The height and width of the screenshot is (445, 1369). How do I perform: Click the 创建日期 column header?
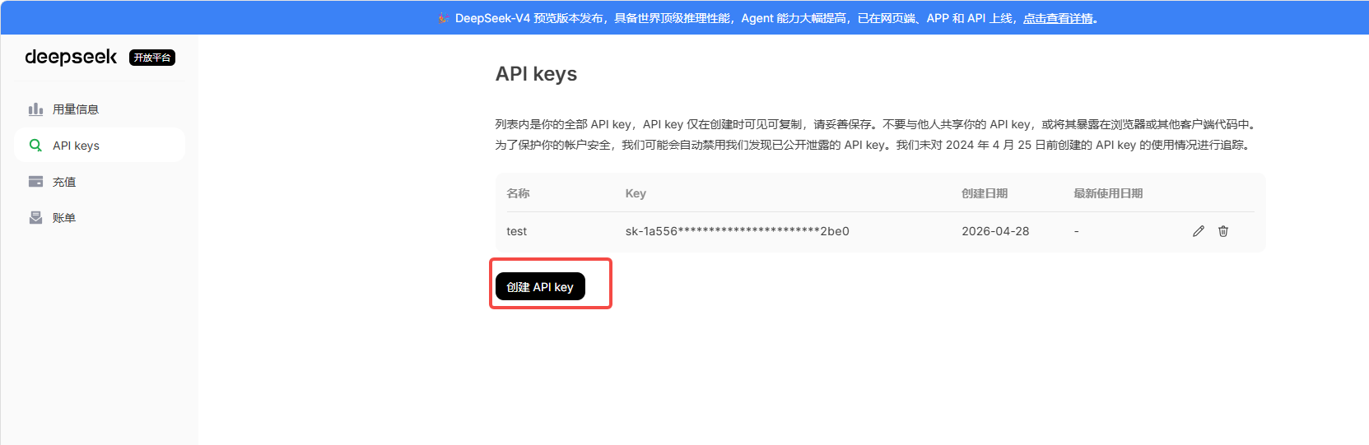click(985, 193)
